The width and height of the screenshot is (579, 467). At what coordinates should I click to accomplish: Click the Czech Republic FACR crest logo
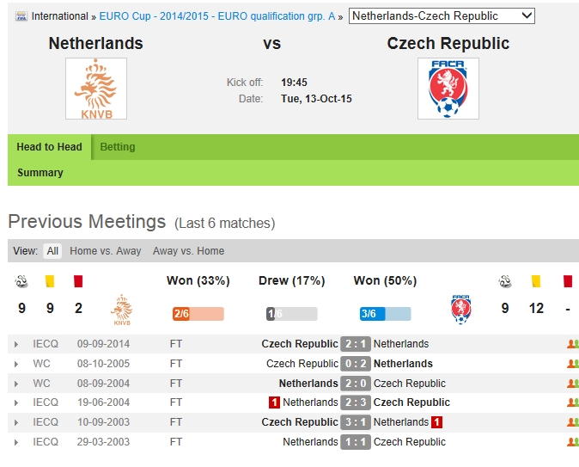coord(448,89)
